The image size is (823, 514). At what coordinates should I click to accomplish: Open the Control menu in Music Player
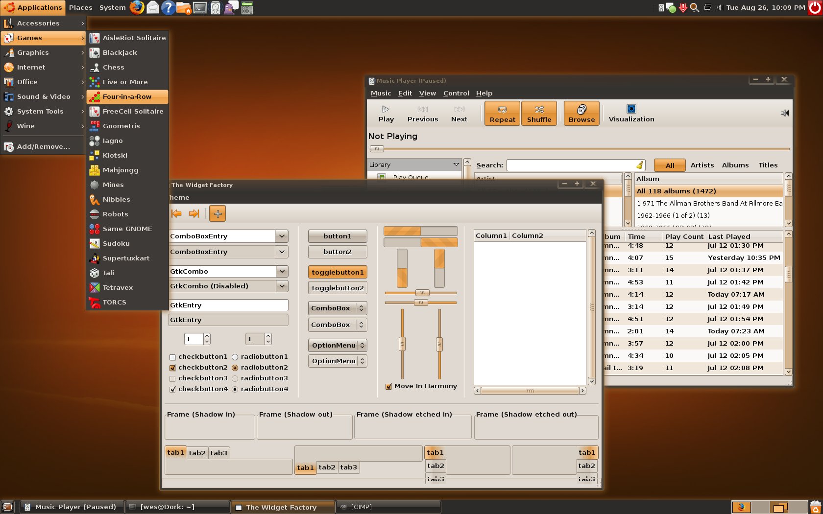456,93
